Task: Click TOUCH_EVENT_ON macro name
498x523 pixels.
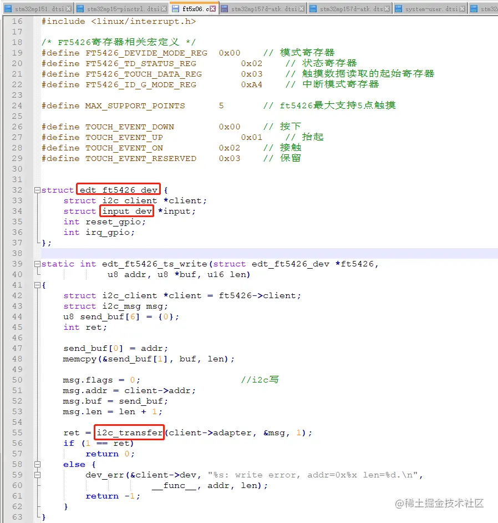Action: tap(124, 148)
